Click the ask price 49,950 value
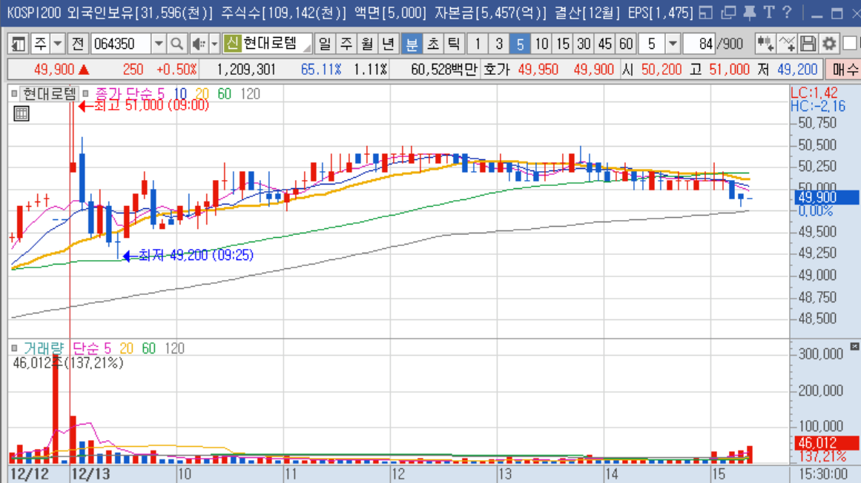 click(538, 70)
